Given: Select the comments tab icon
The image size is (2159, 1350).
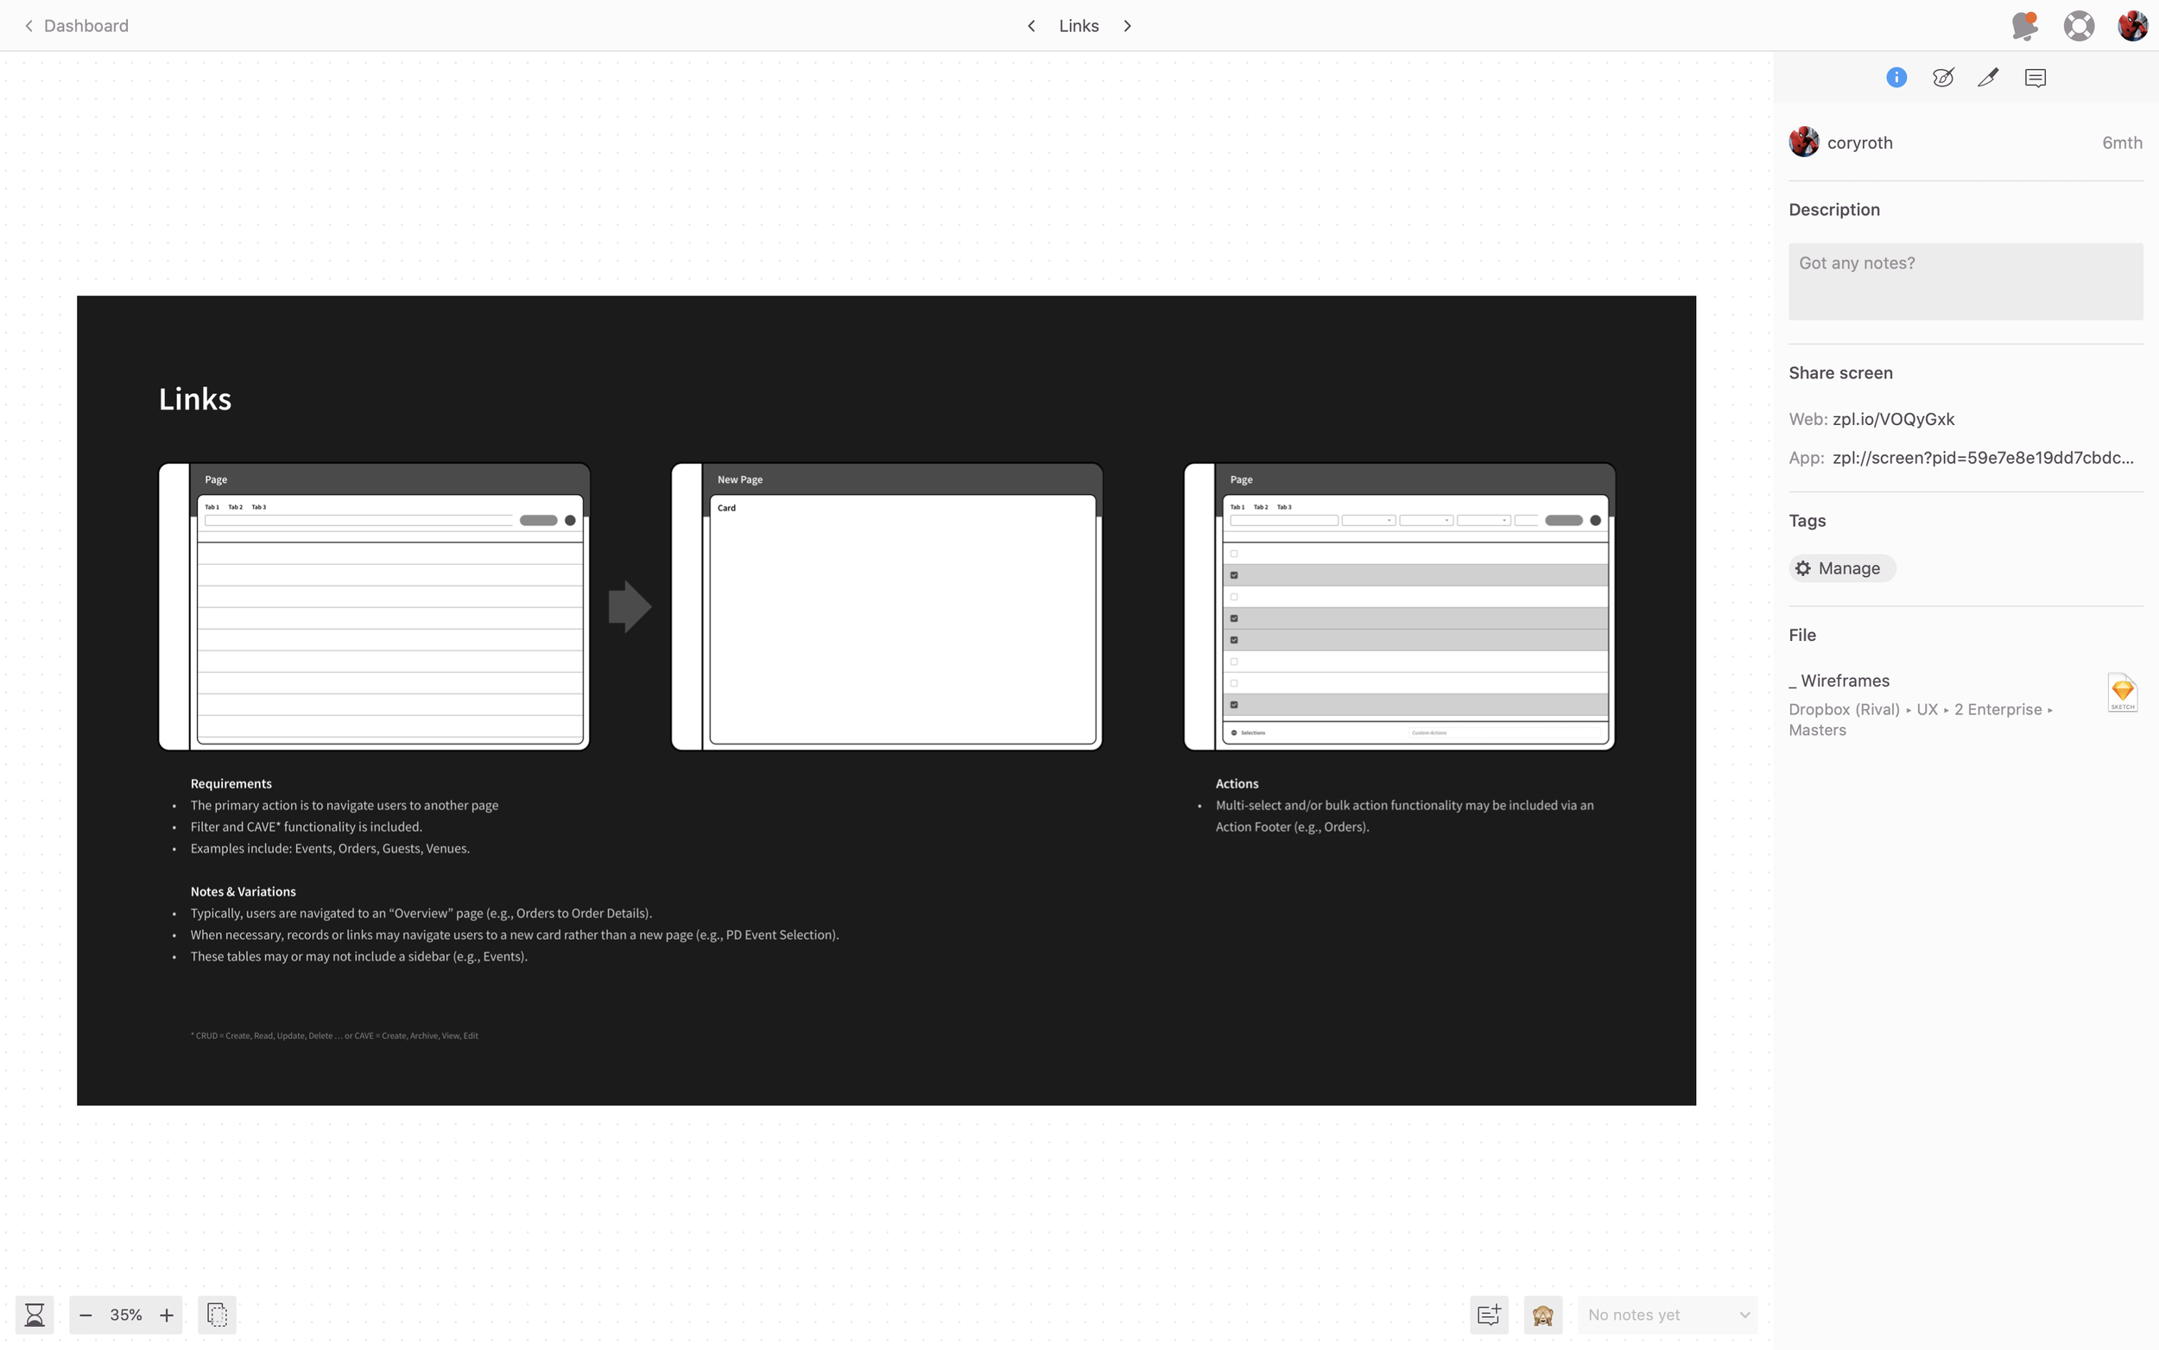Looking at the screenshot, I should click(x=2036, y=78).
